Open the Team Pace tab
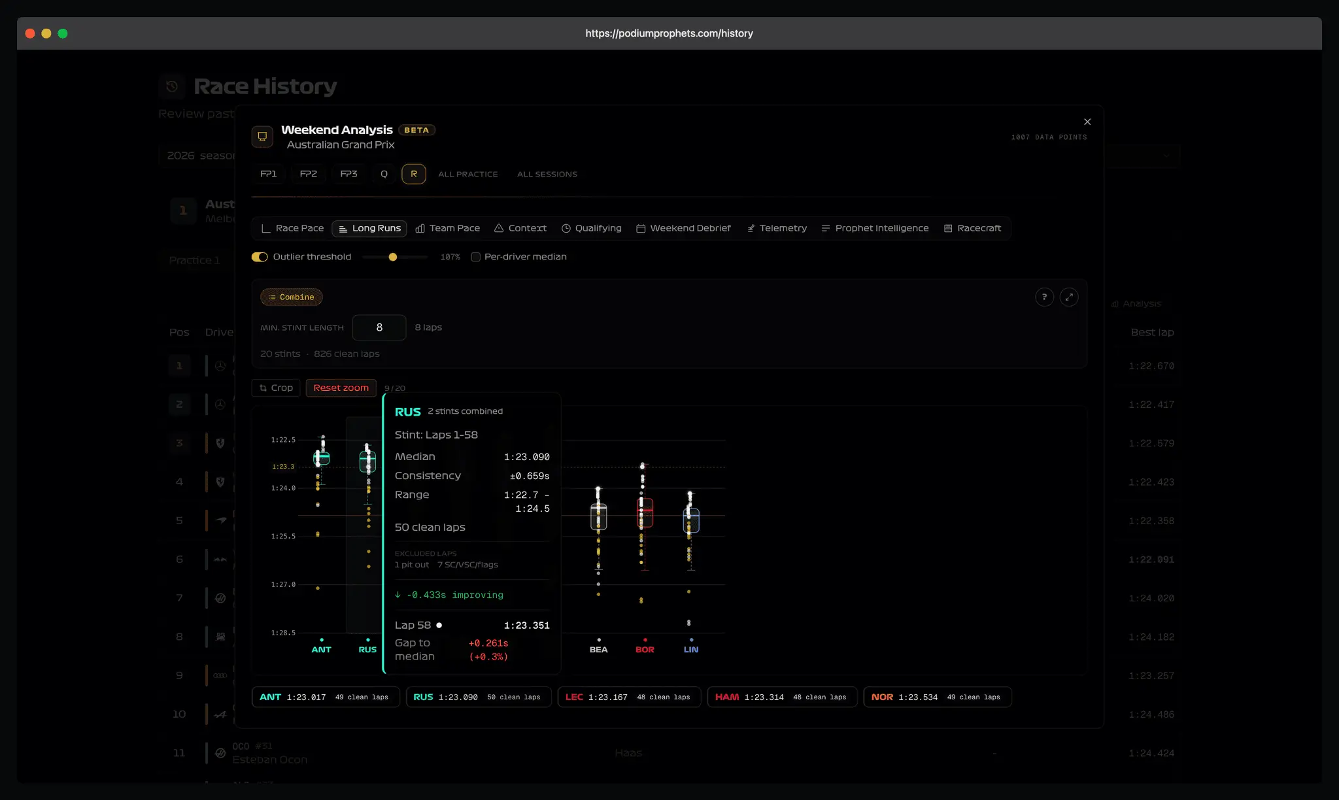 tap(448, 228)
